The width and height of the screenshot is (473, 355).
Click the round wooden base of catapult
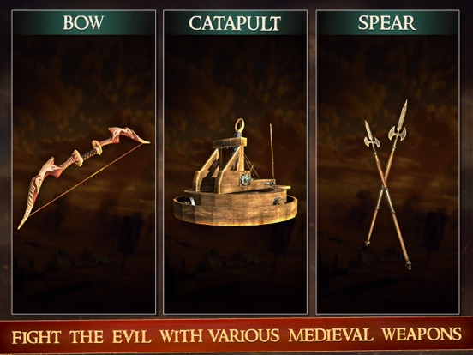click(236, 211)
